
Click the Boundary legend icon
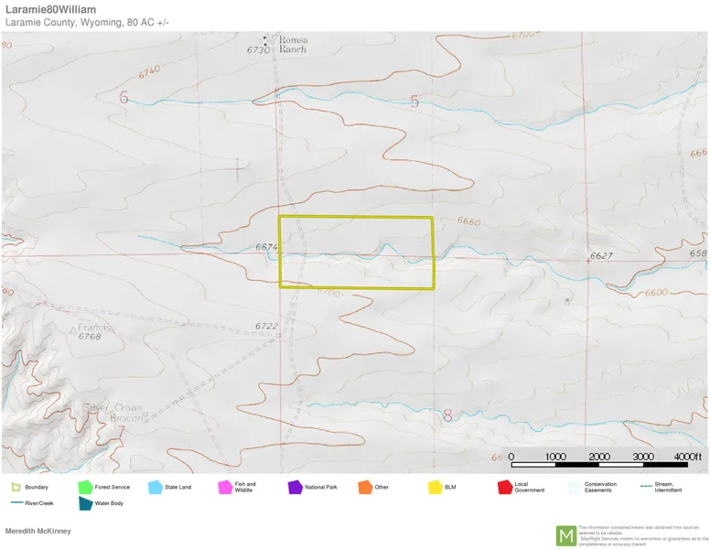(16, 488)
